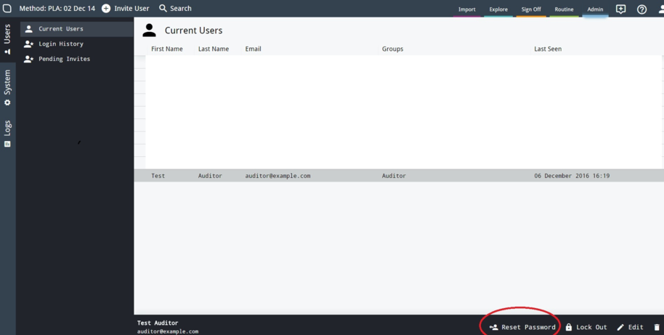This screenshot has width=664, height=335.
Task: Click the Lock Out button label
Action: click(591, 328)
